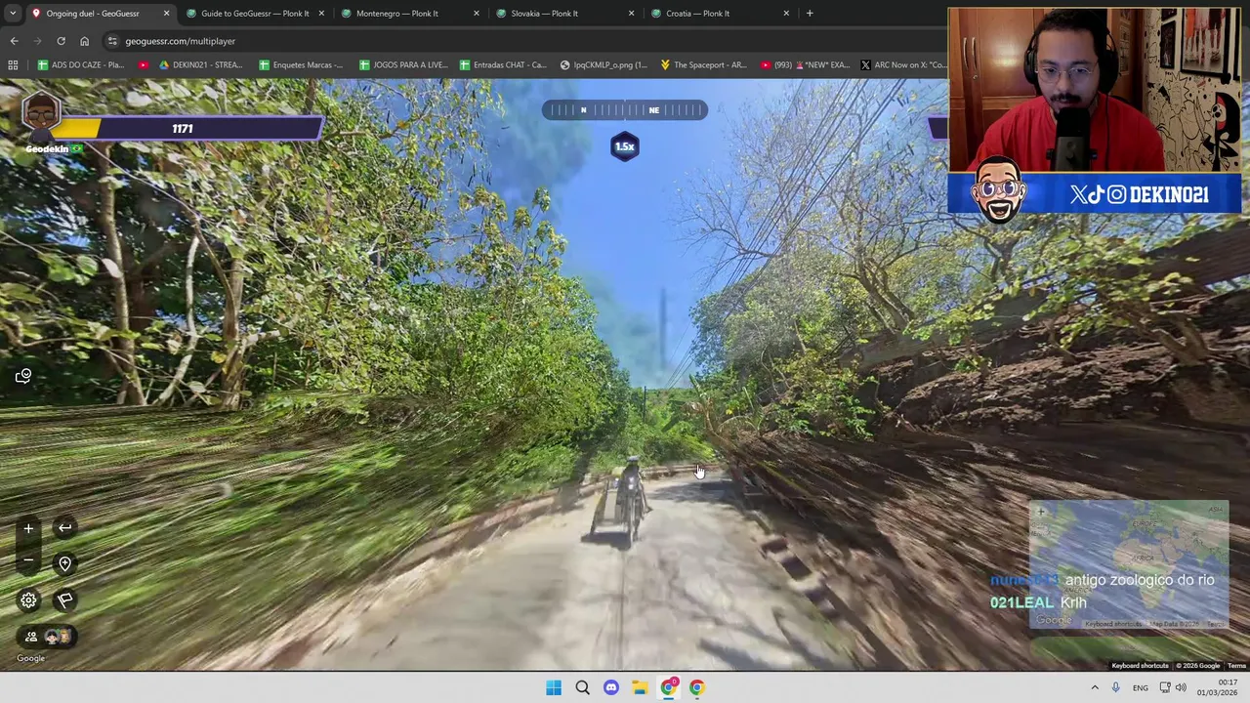The image size is (1250, 703).
Task: Open the apps grid in bookmarks bar
Action: click(13, 65)
